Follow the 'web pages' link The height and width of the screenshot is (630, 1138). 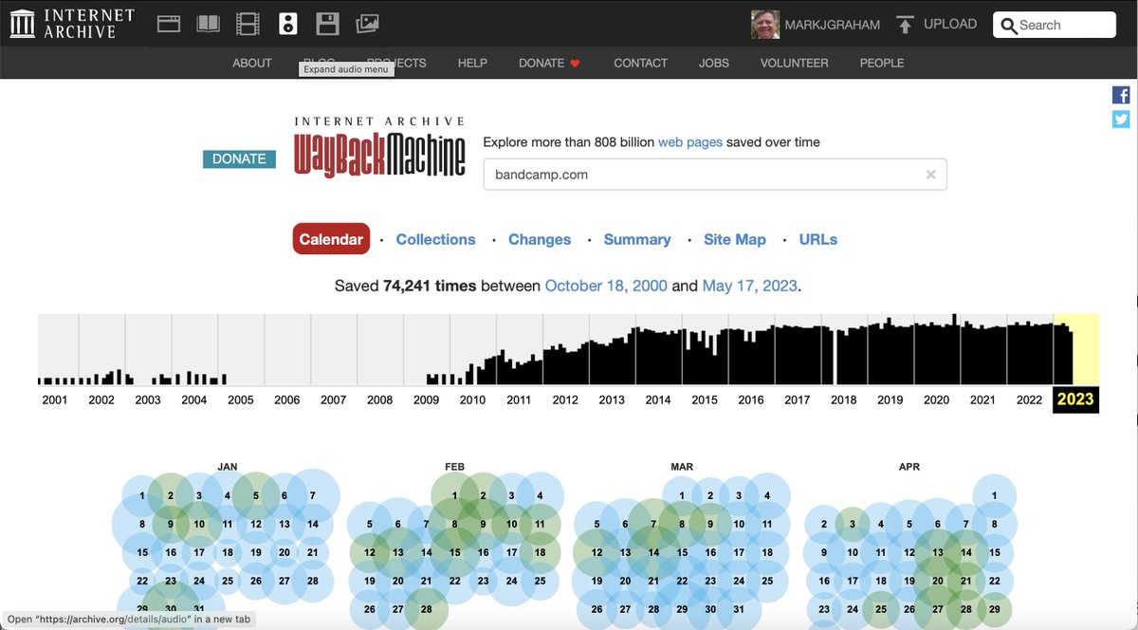[690, 141]
